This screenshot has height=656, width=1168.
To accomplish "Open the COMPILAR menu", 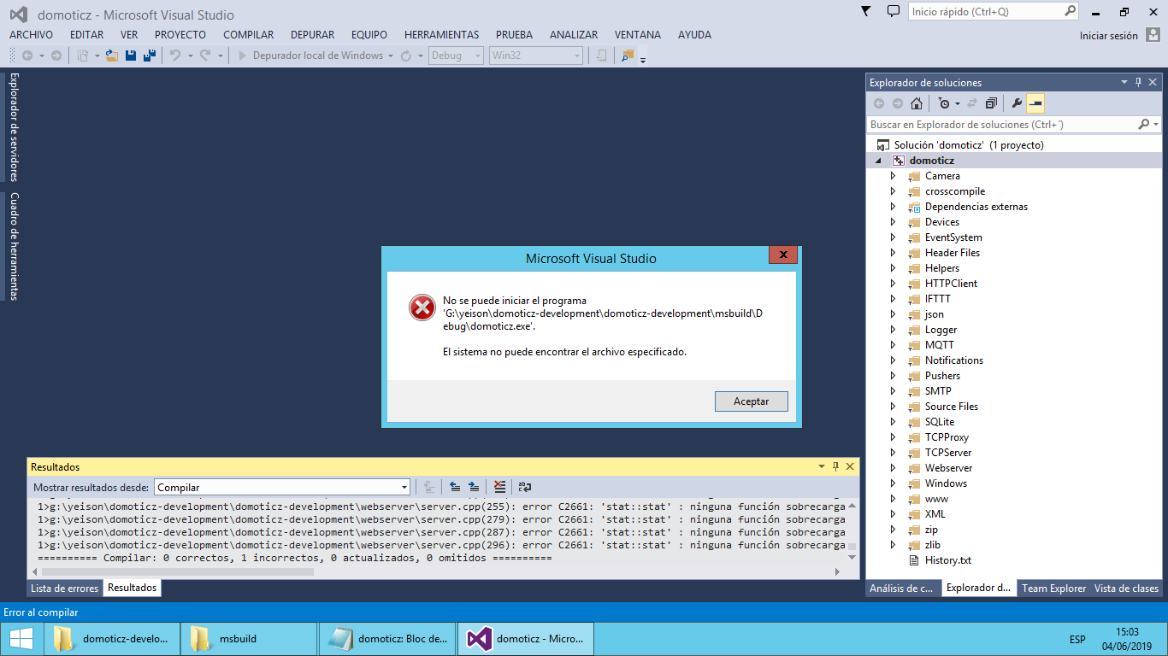I will coord(249,35).
